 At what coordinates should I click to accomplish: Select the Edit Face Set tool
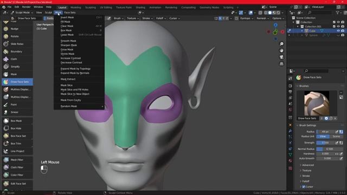[17, 184]
